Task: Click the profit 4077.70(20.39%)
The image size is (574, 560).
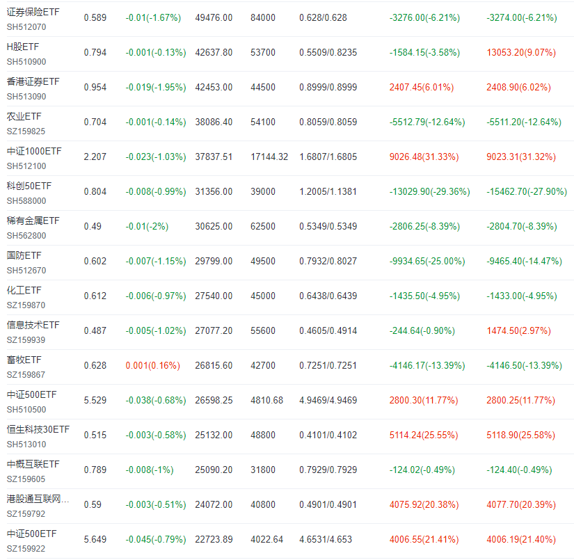Action: click(521, 504)
